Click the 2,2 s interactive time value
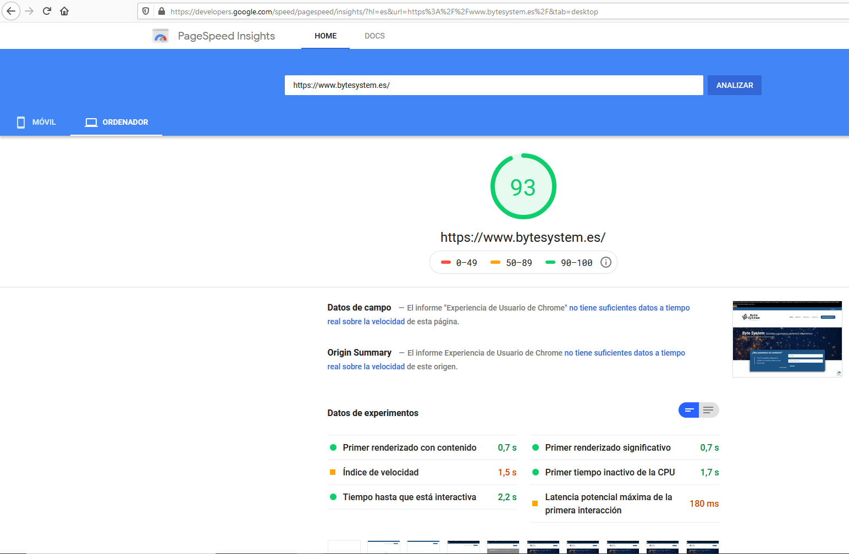Viewport: 849px width, 554px height. (507, 497)
